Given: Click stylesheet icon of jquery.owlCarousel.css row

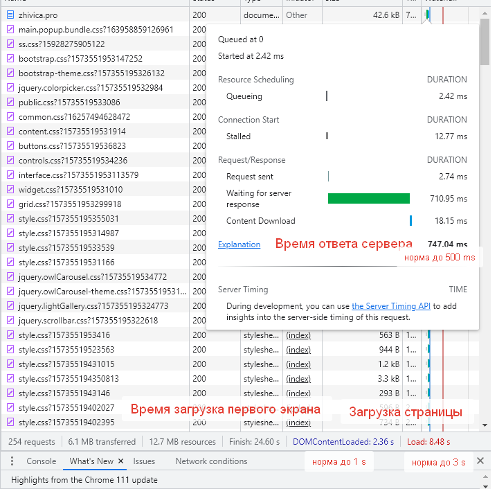Looking at the screenshot, I should click(10, 277).
